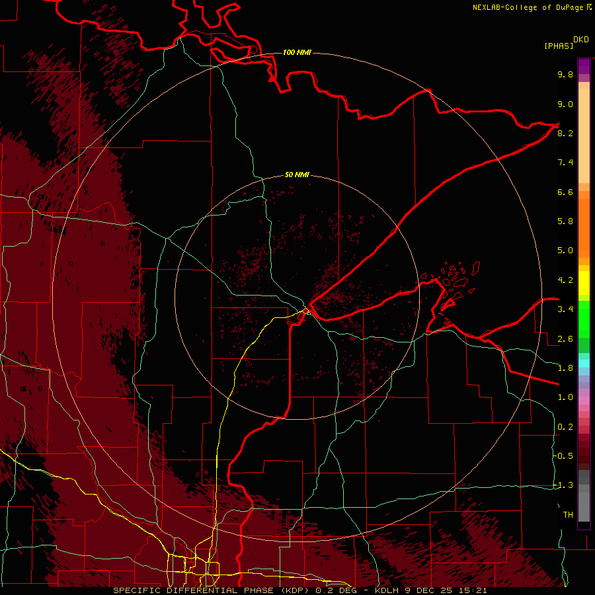Click the 0.2 scale value
This screenshot has width=595, height=595.
(x=565, y=427)
